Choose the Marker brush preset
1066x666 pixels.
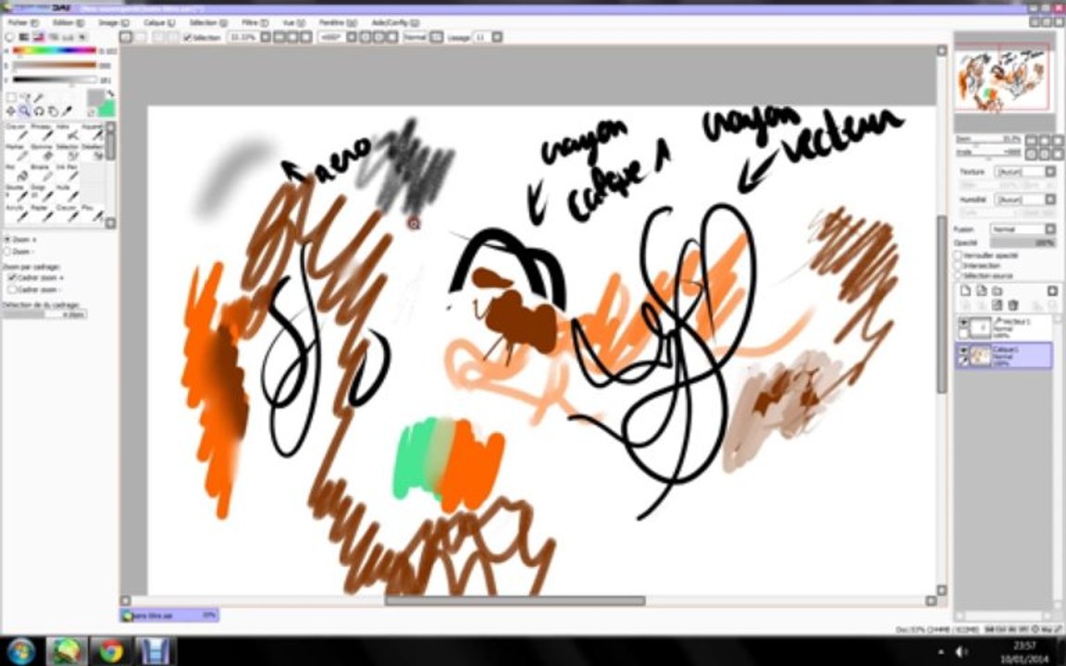point(17,153)
